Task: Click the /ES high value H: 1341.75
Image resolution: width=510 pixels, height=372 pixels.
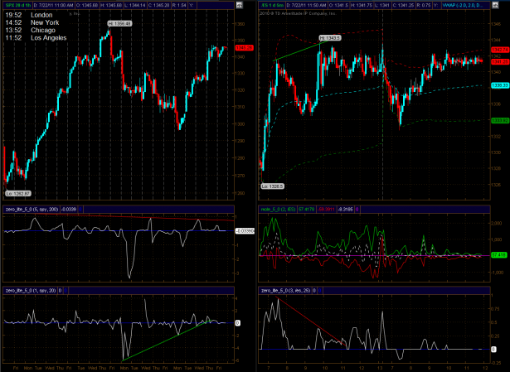Action: tap(362, 5)
